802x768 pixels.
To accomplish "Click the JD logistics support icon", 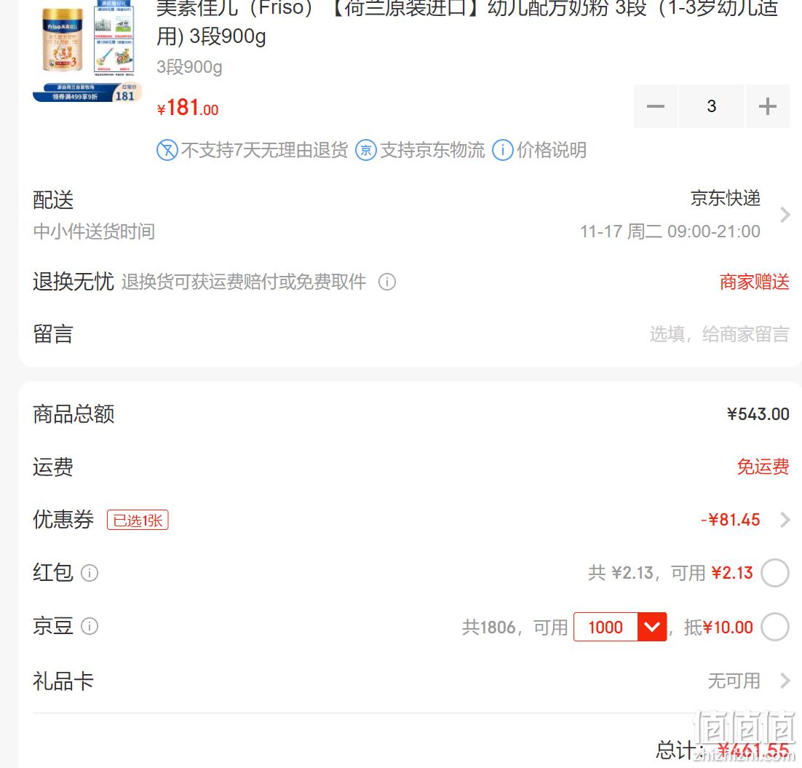I will (x=366, y=151).
